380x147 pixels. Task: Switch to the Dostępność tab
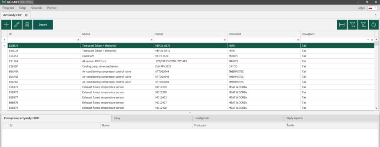239,118
